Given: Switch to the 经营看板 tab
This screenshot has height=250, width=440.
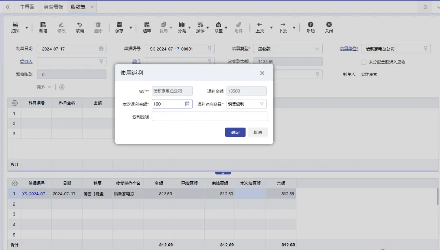Looking at the screenshot, I should coord(54,7).
